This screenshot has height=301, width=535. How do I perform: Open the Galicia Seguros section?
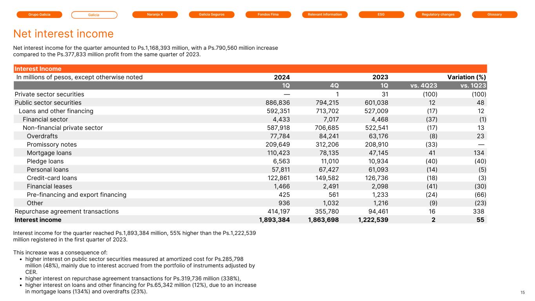click(x=211, y=15)
